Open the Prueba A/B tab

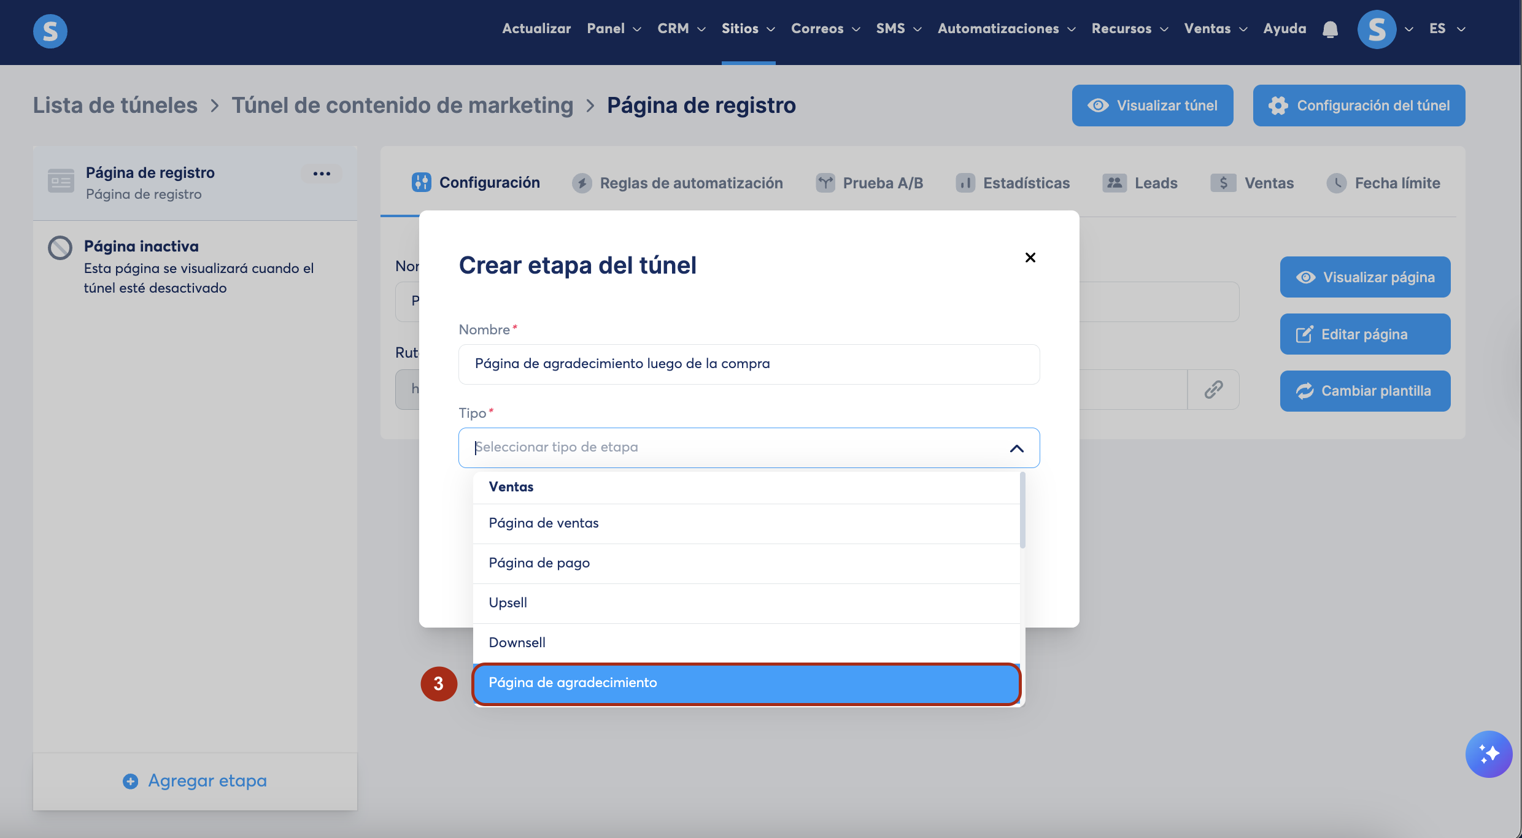point(870,183)
